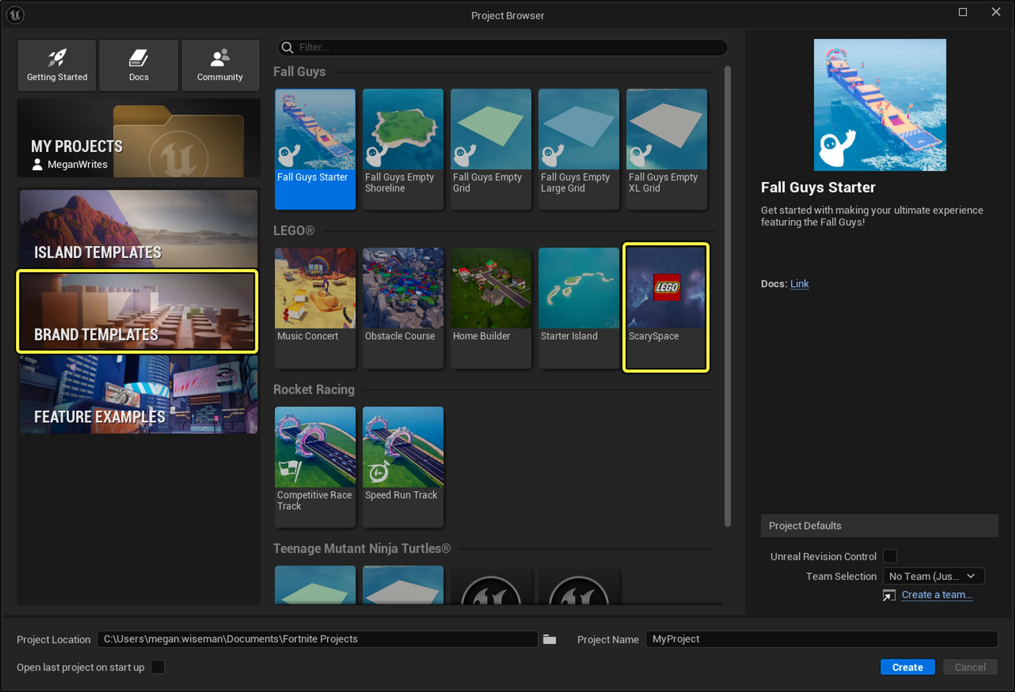
Task: Click the Rocket Racing section heading
Action: coord(314,390)
